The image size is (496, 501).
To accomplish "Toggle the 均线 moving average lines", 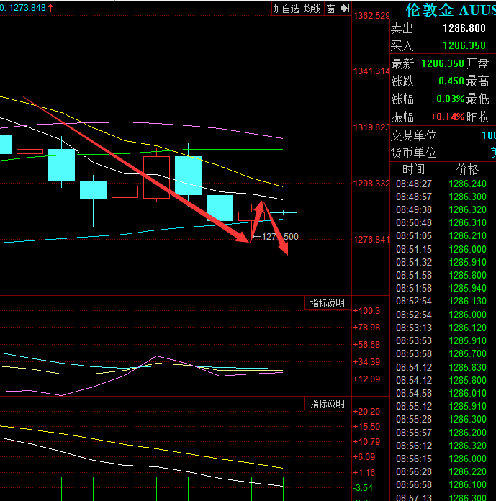I will [x=312, y=9].
